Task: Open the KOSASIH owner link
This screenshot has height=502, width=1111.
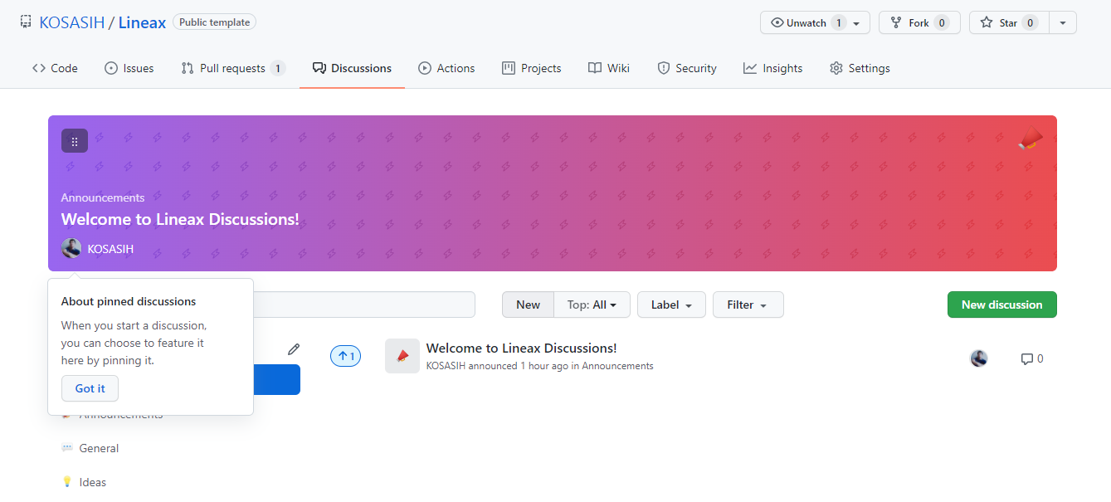Action: click(72, 22)
